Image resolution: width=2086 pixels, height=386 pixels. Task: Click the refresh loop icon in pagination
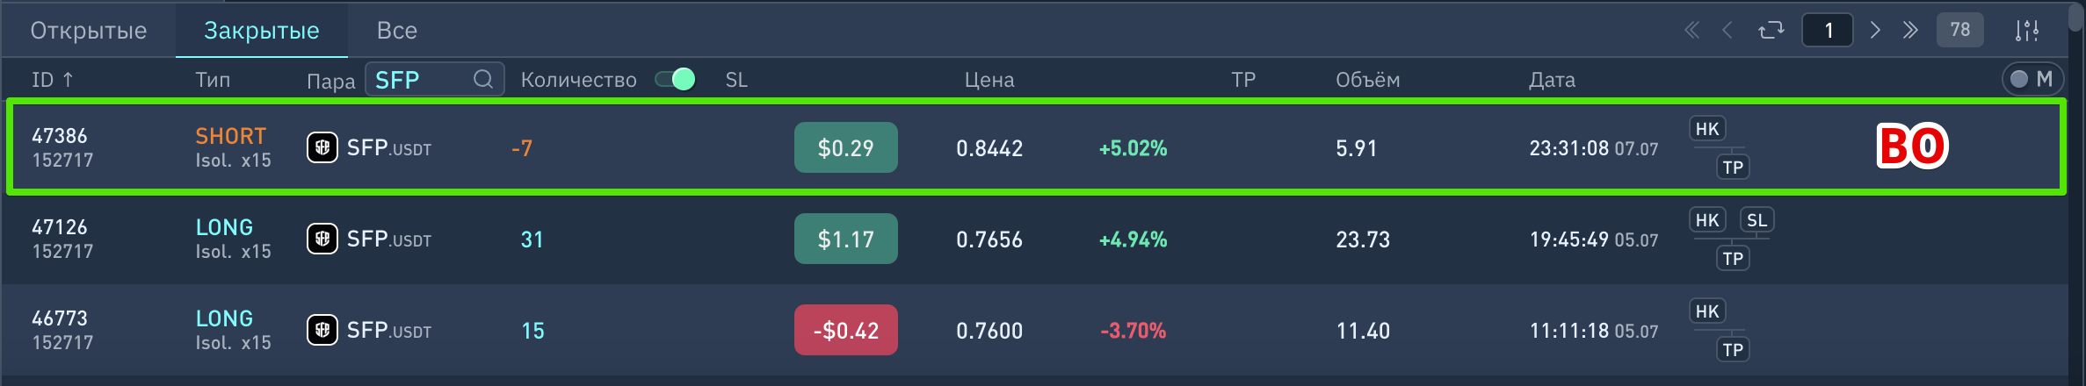1771,31
